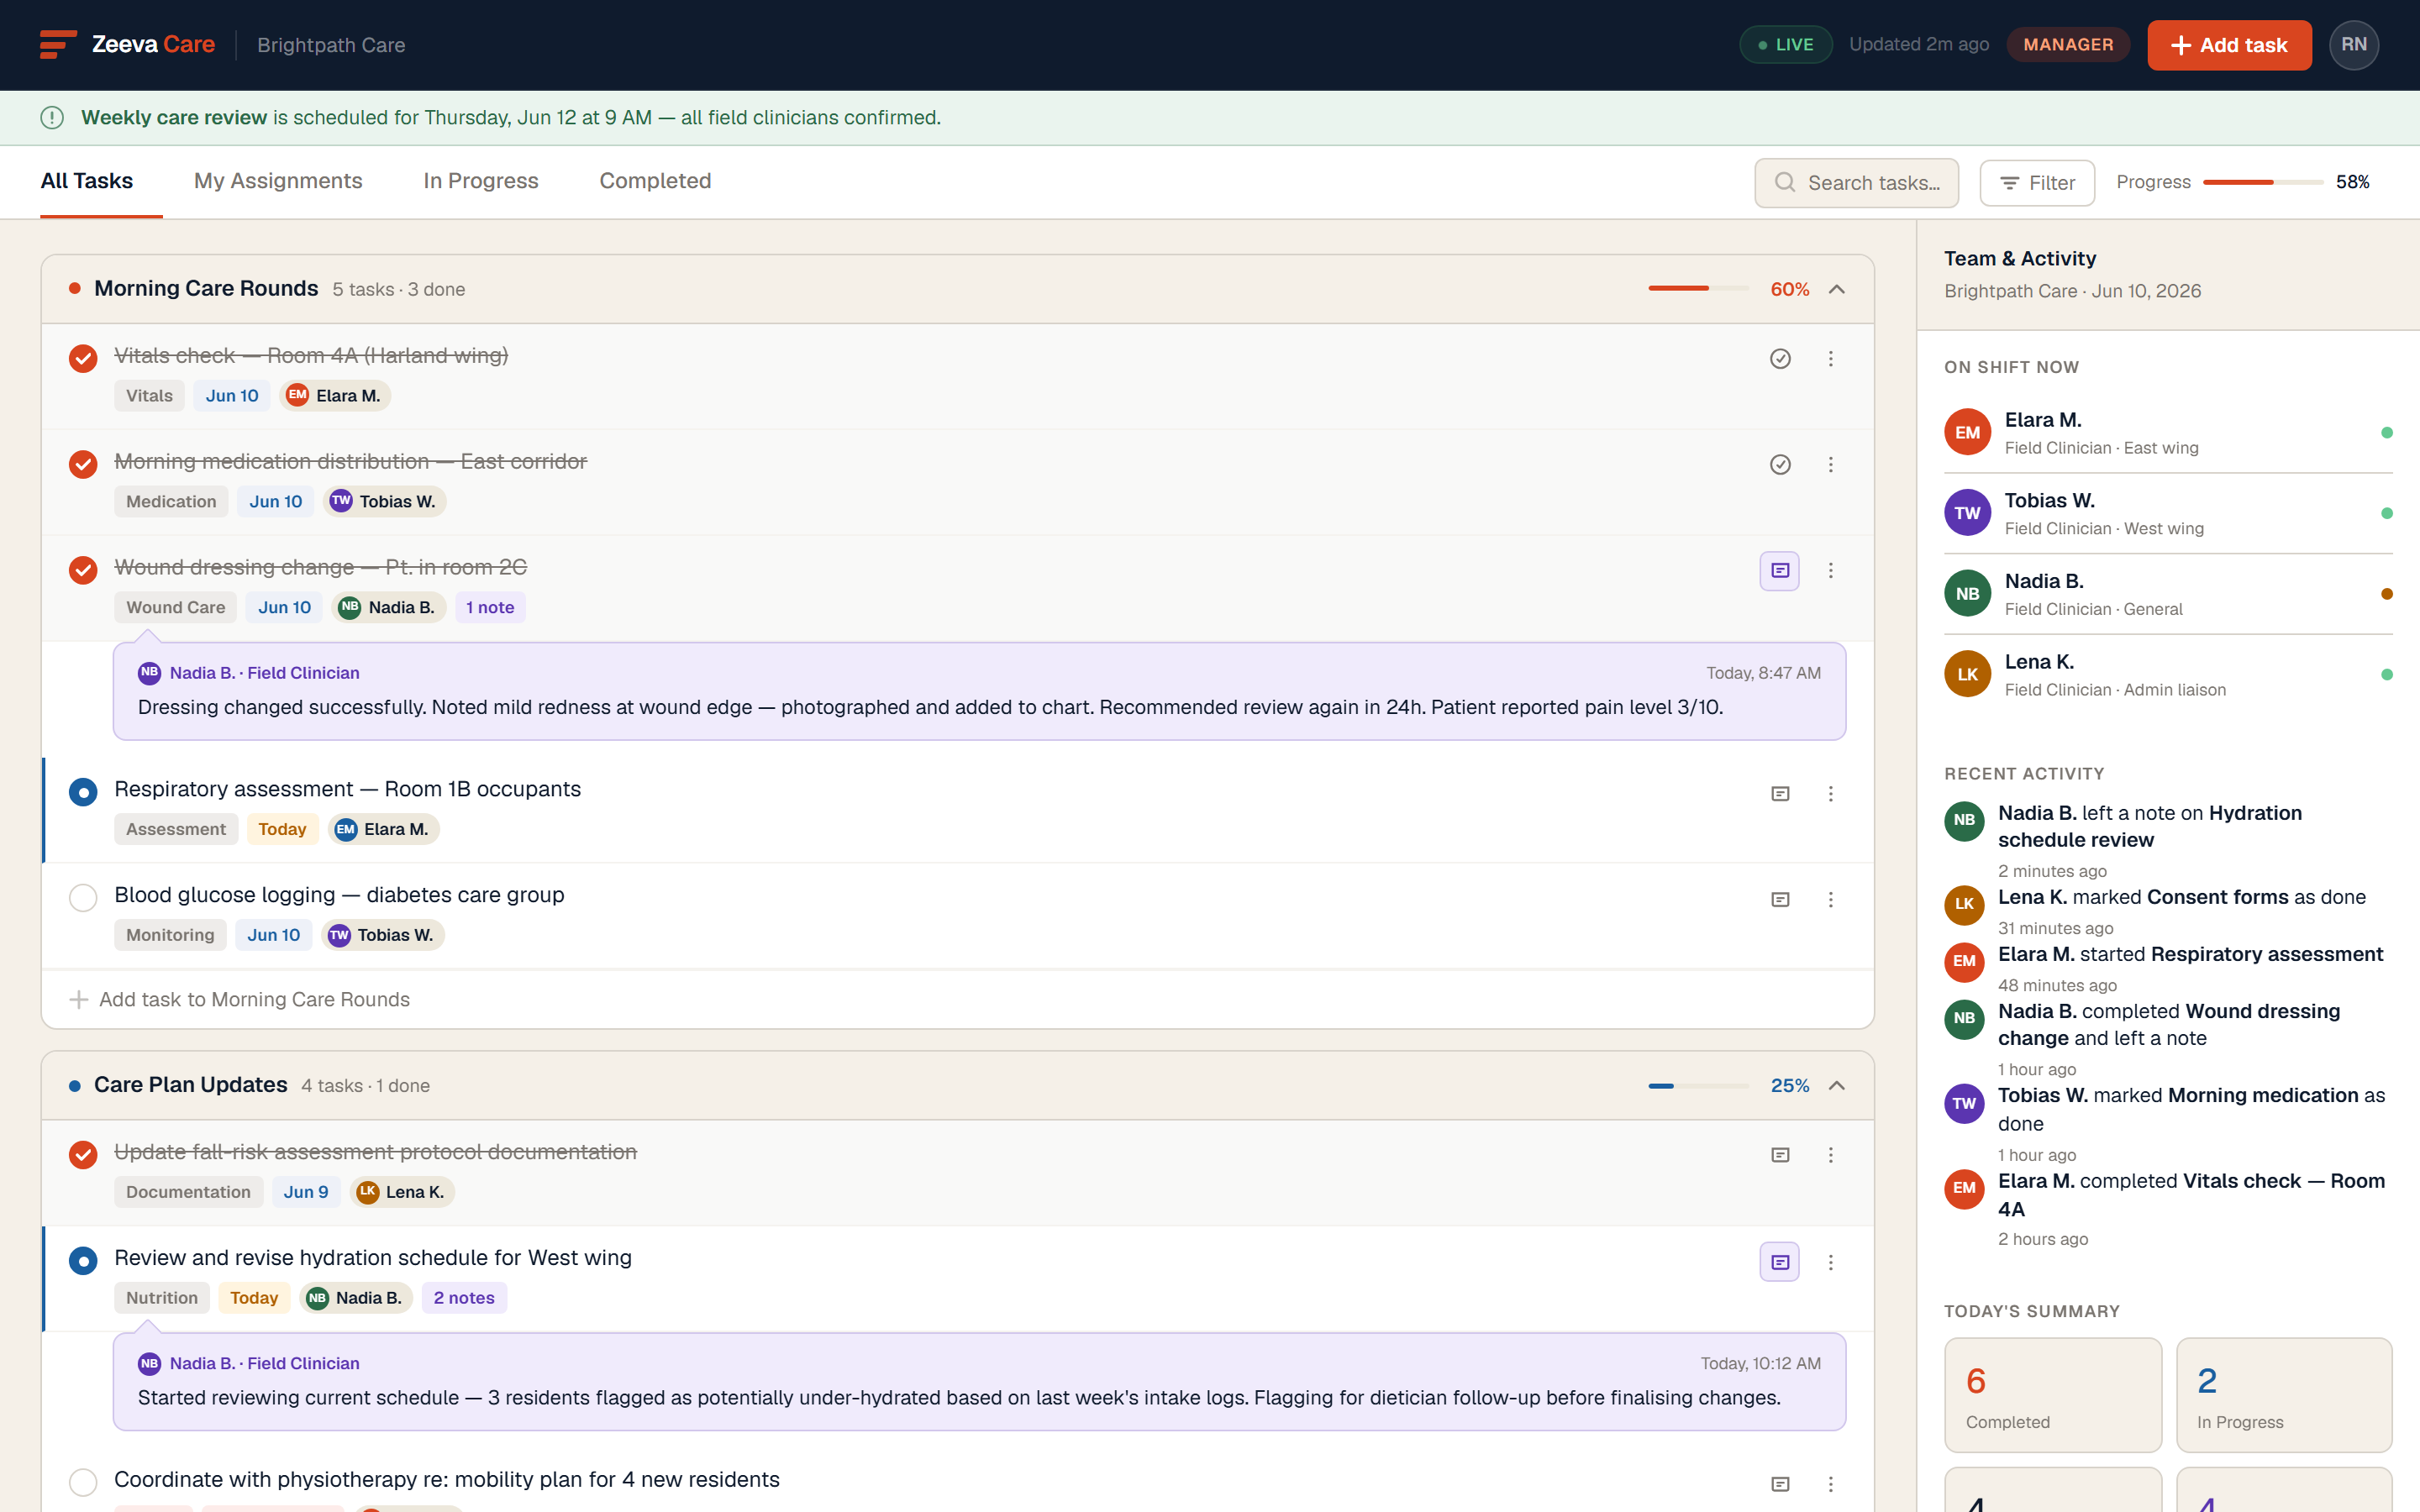Toggle hydration schedule task status circle

[83, 1262]
